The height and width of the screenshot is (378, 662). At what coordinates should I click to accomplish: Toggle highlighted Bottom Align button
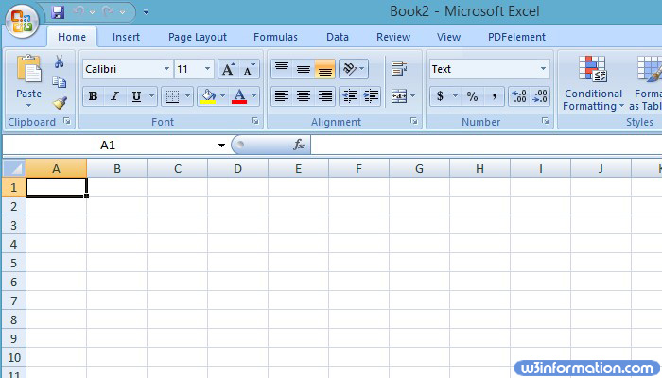coord(324,69)
